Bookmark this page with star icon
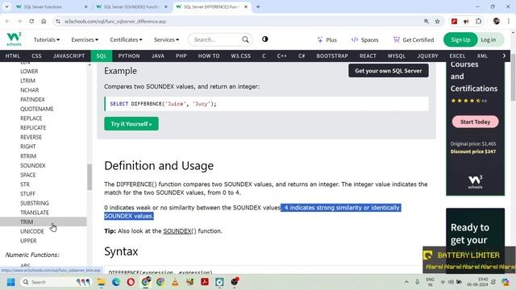 tap(437, 22)
